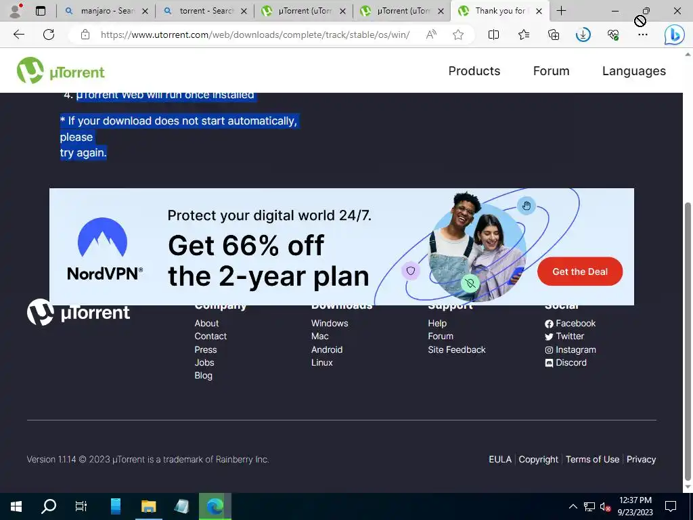Screen dimensions: 693x520
Task: Open File Explorer from taskbar
Action: (x=148, y=506)
